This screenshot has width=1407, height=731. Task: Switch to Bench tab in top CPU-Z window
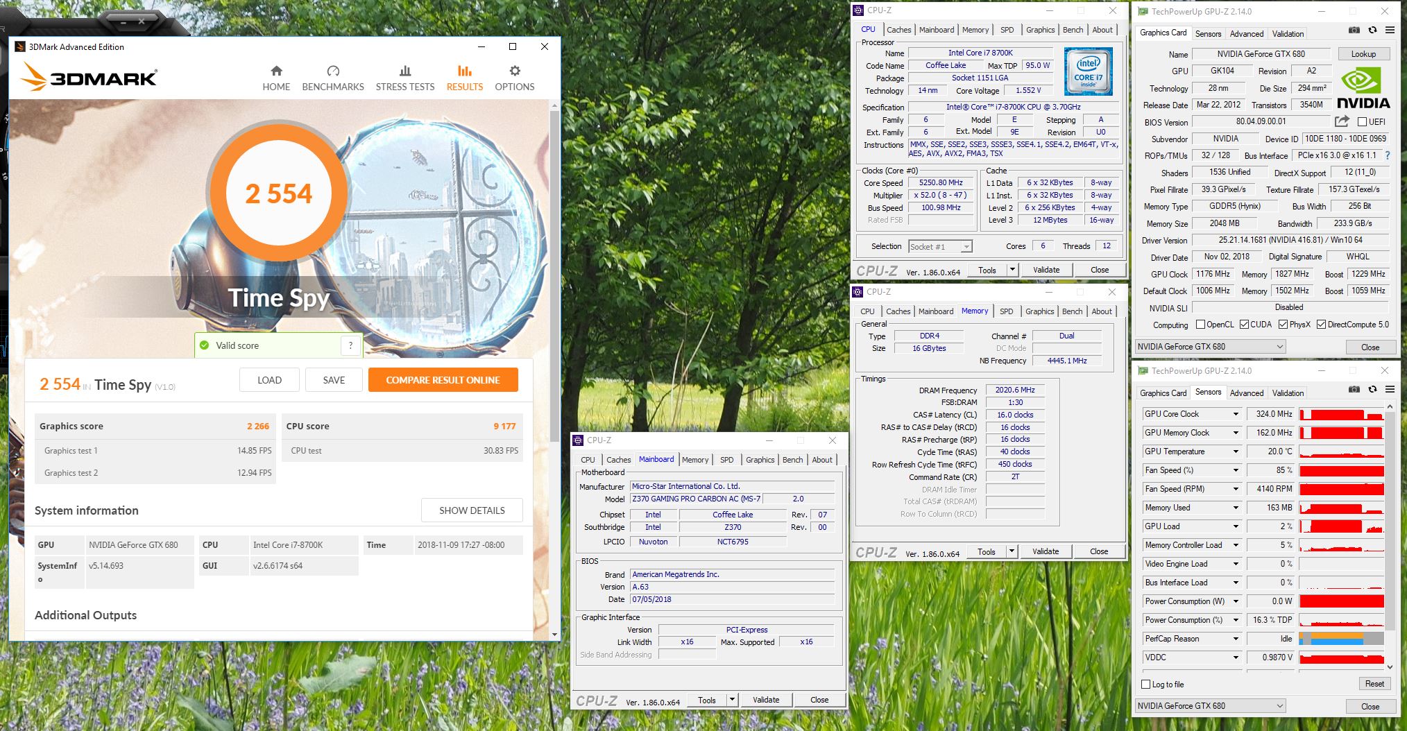pyautogui.click(x=1073, y=30)
